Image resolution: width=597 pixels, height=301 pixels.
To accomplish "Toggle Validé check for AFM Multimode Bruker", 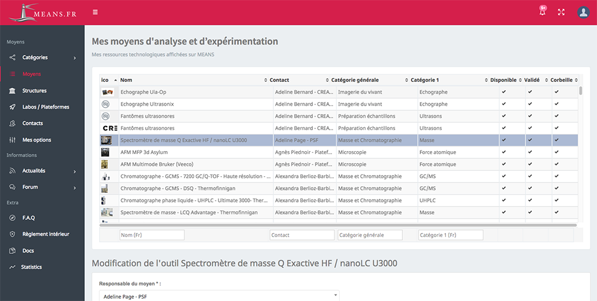I will (x=530, y=164).
